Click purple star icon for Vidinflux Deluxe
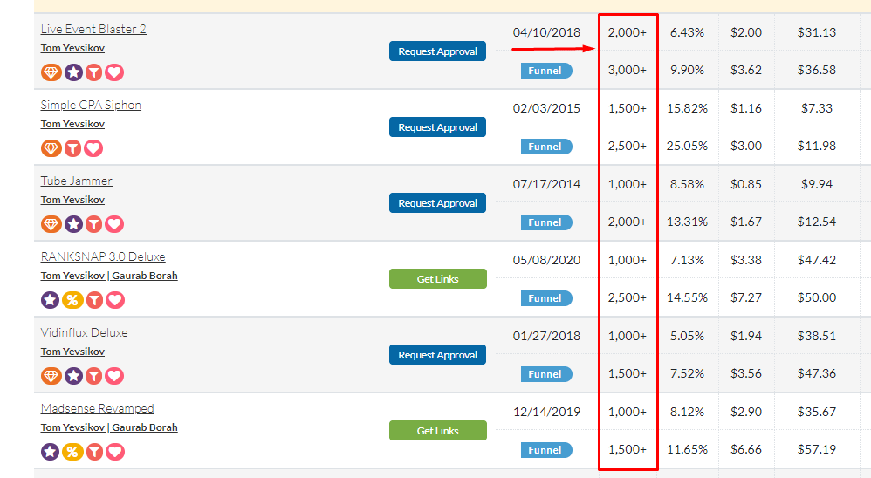The height and width of the screenshot is (478, 871). [73, 376]
